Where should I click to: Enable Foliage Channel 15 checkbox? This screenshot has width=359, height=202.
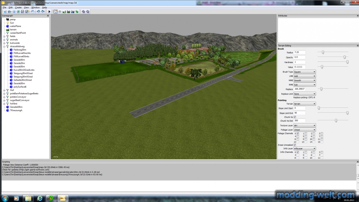(x=322, y=142)
